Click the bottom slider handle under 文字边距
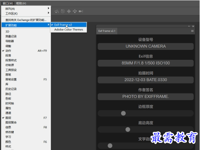The image size is (200, 150). (x=110, y=146)
